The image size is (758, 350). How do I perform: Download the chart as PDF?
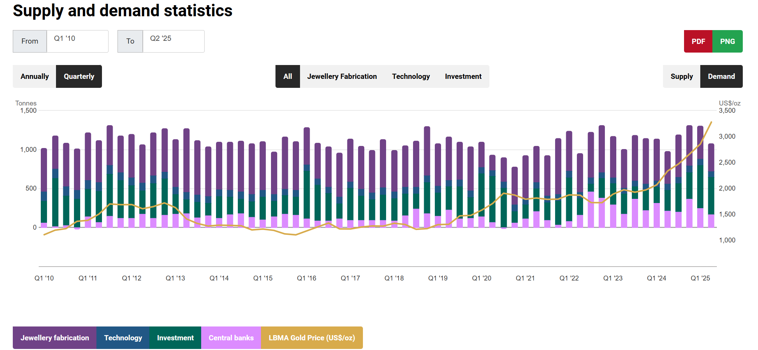tap(698, 42)
